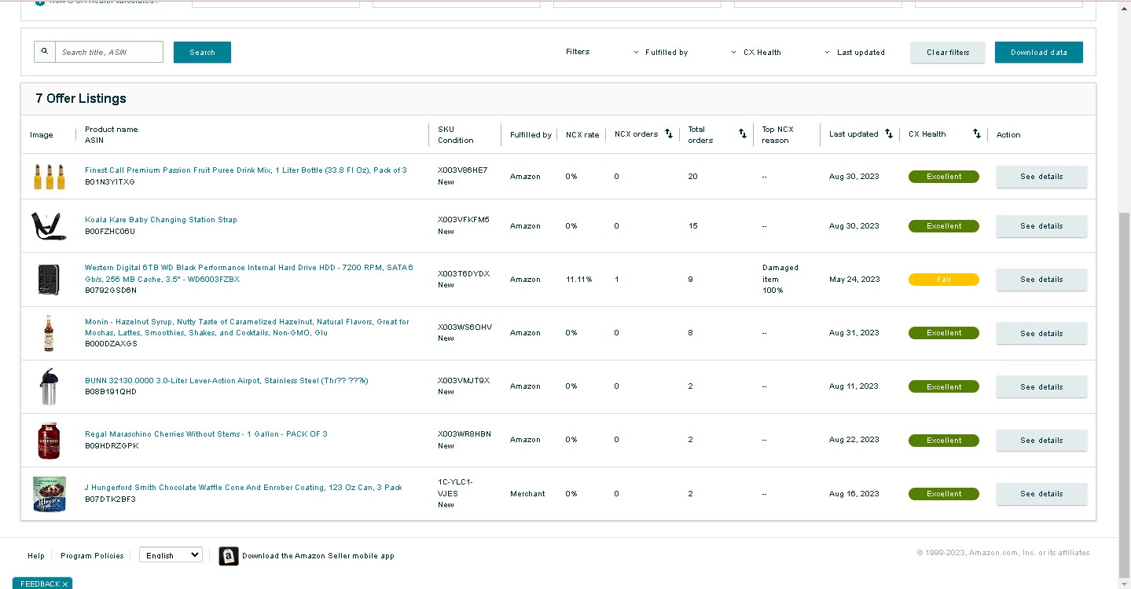Open the Koala Kare strap product image
This screenshot has height=589, width=1131.
point(49,226)
